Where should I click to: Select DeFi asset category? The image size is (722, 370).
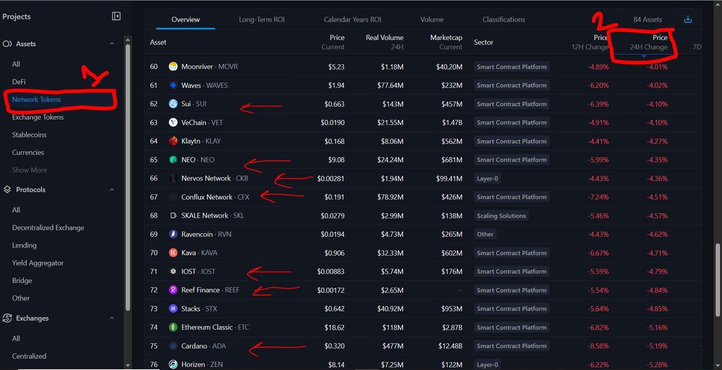(19, 82)
